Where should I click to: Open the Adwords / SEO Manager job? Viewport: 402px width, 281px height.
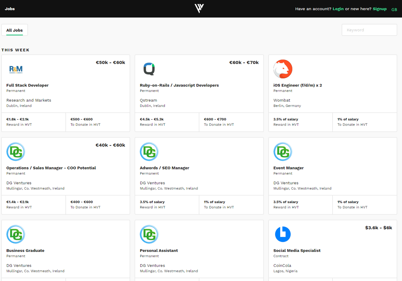(165, 168)
